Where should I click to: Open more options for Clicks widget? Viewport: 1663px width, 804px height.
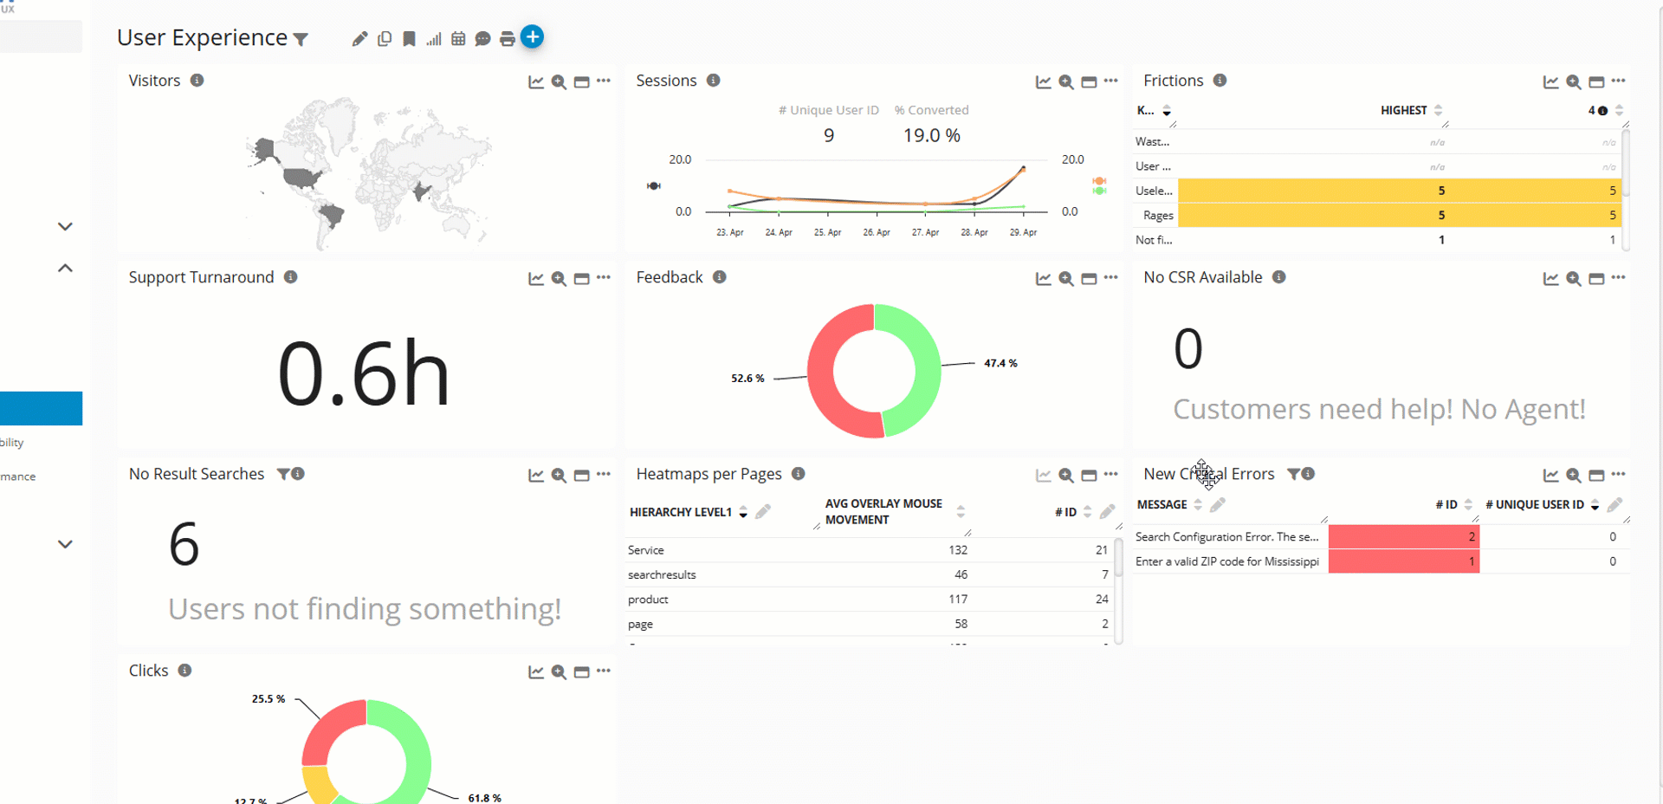coord(604,671)
